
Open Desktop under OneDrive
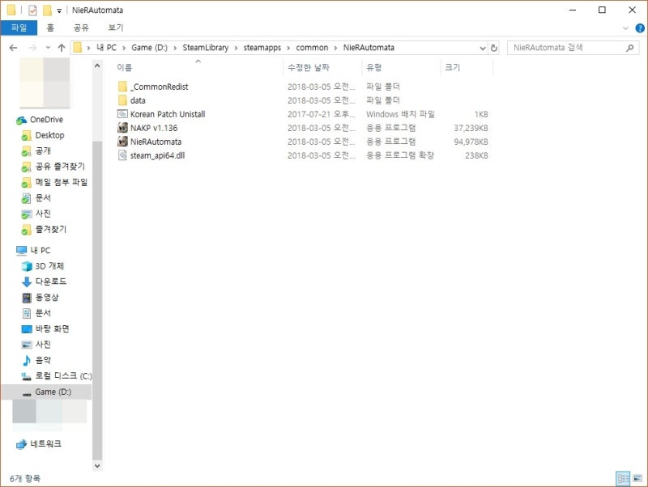pyautogui.click(x=49, y=135)
